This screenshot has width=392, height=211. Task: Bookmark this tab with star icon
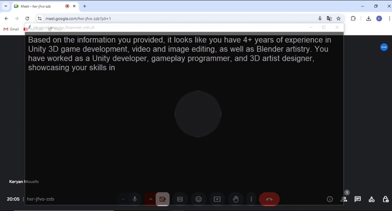pos(339,18)
